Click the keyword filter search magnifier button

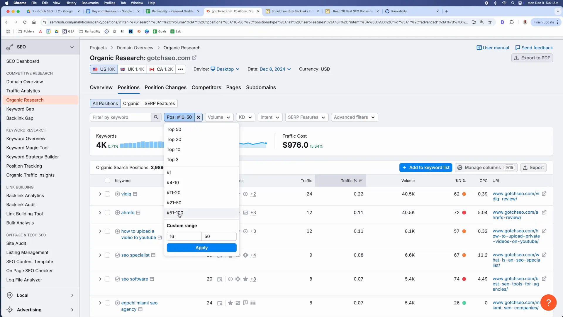[156, 117]
